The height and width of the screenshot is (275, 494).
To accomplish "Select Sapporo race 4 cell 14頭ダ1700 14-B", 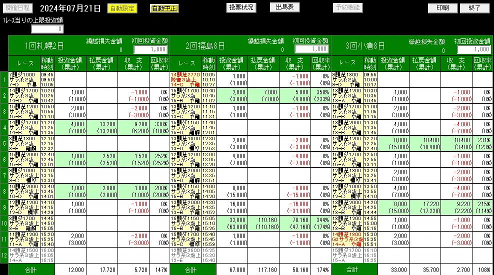I will point(24,128).
